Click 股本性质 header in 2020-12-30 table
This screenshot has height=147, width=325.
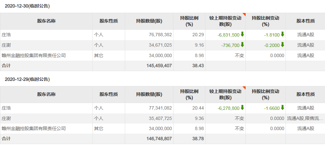pyautogui.click(x=305, y=21)
